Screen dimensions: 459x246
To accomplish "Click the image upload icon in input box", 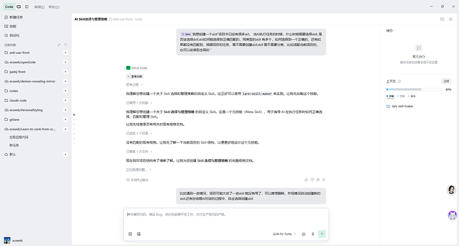I will 139,234.
